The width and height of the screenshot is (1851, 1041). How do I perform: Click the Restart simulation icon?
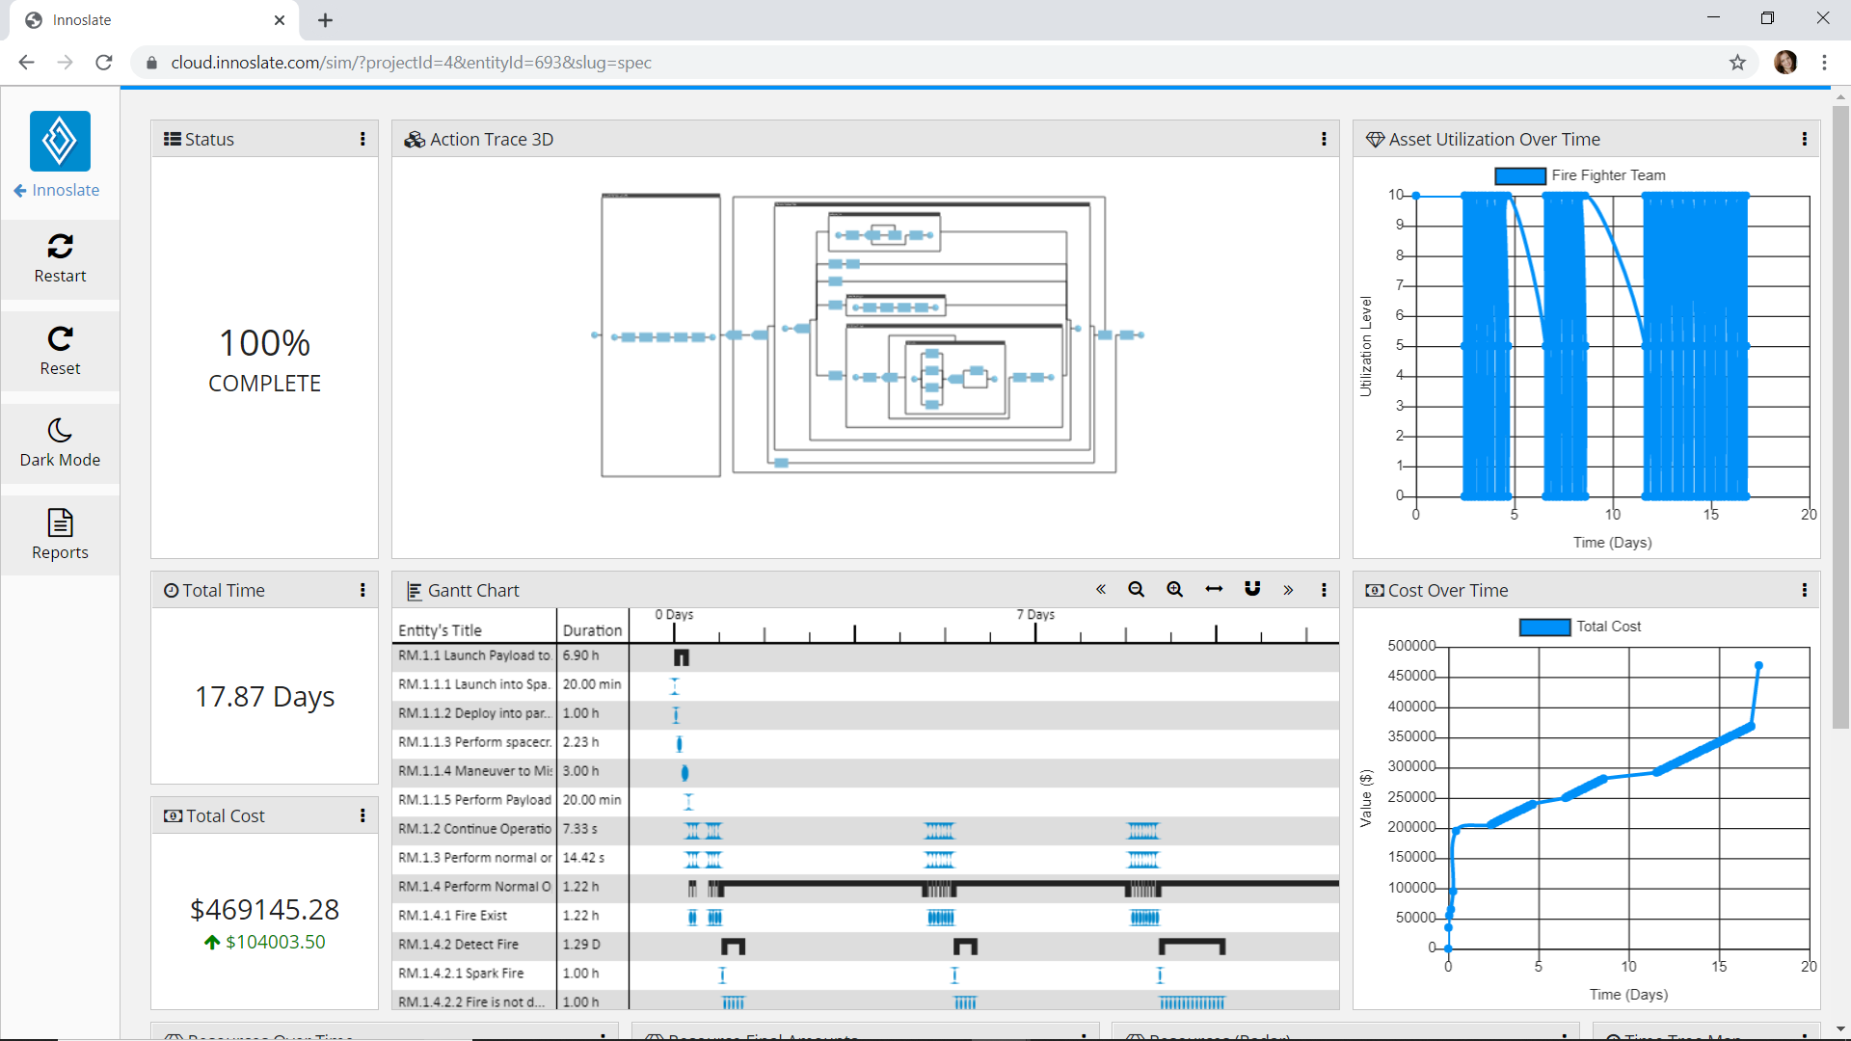pos(60,247)
